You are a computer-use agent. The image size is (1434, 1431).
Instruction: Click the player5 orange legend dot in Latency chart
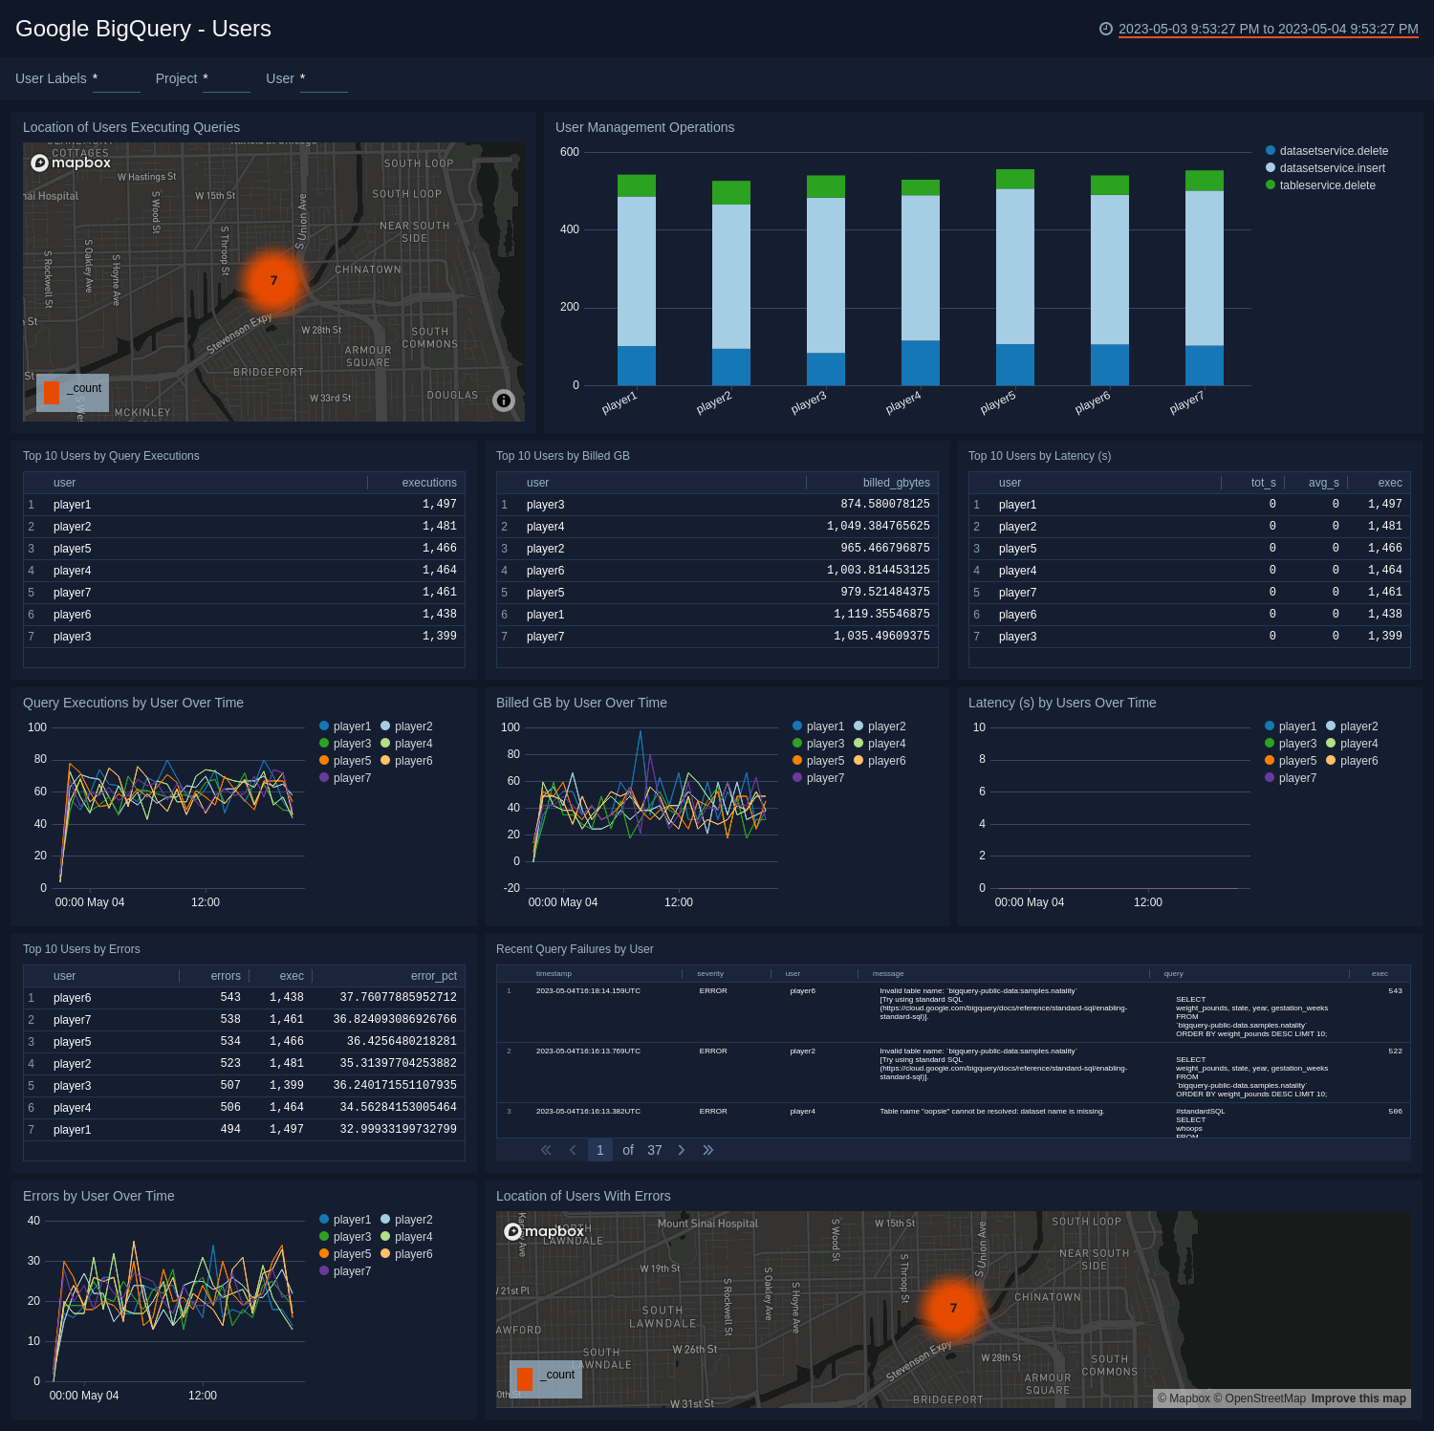click(x=1270, y=761)
